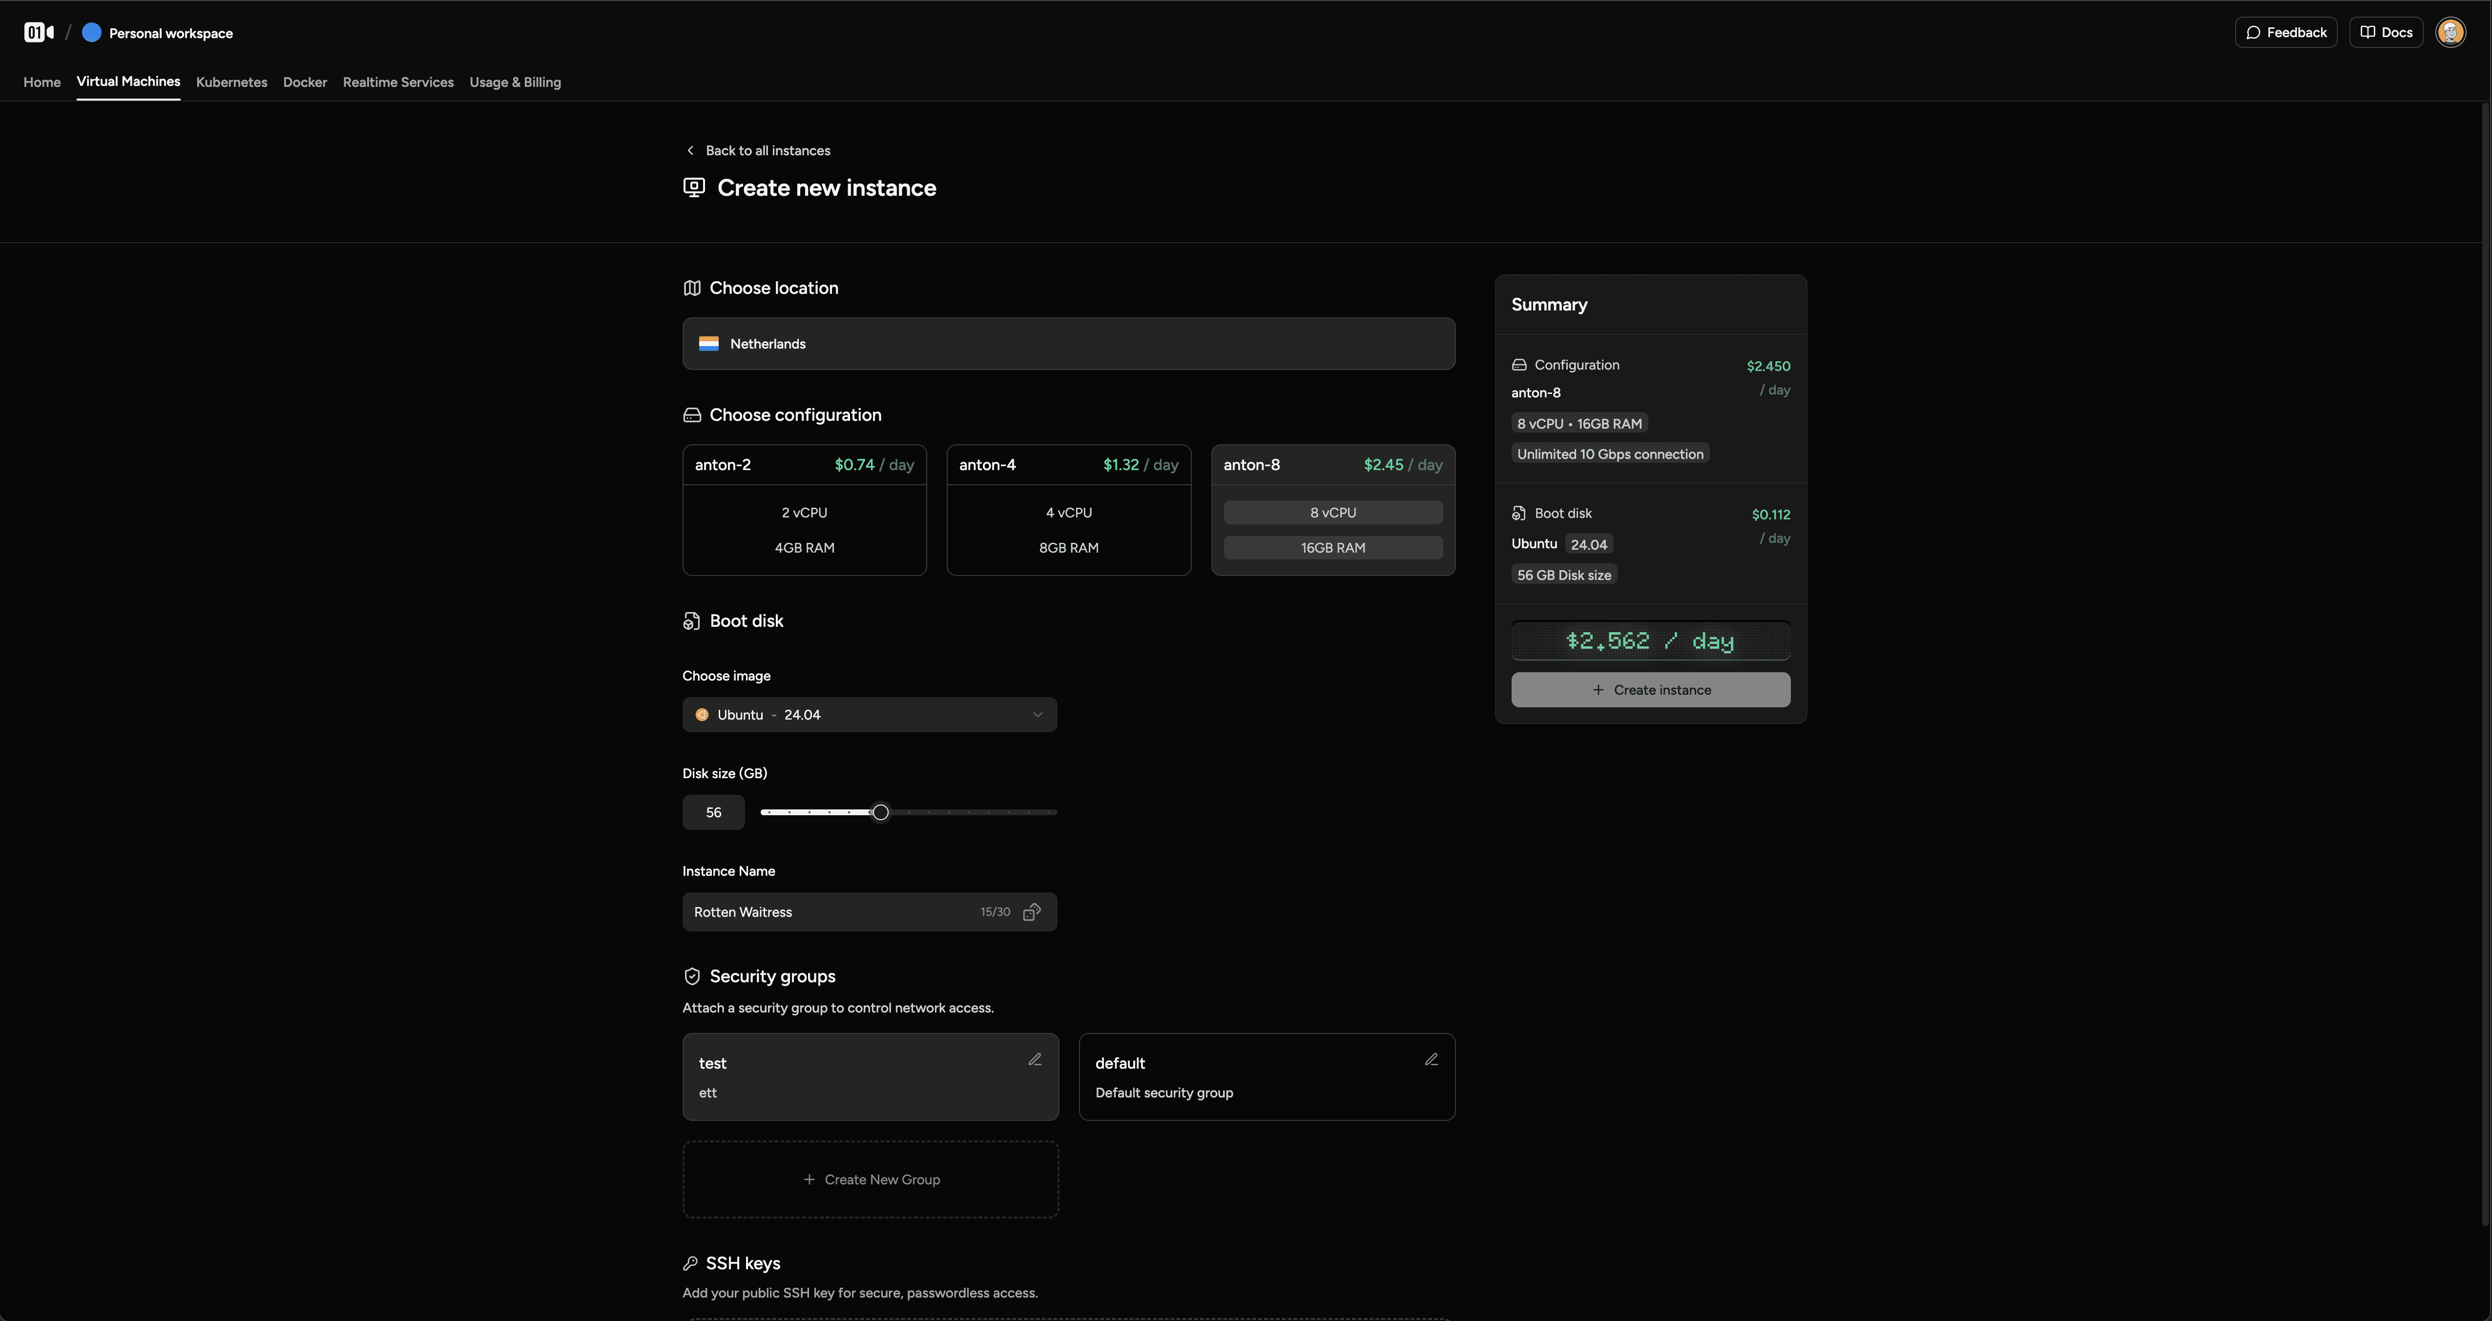Click the shield icon beside Security groups
The image size is (2492, 1321).
692,976
